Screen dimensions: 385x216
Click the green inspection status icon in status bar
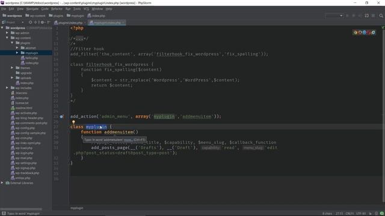click(x=382, y=214)
